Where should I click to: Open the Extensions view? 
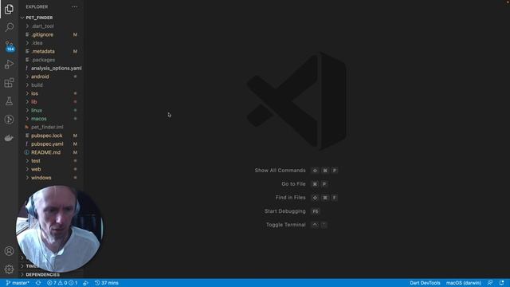(9, 83)
